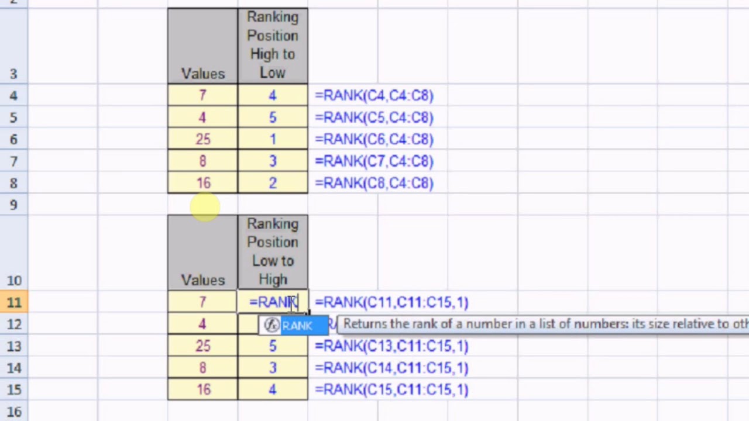Click the Values header in row 3

pos(202,46)
